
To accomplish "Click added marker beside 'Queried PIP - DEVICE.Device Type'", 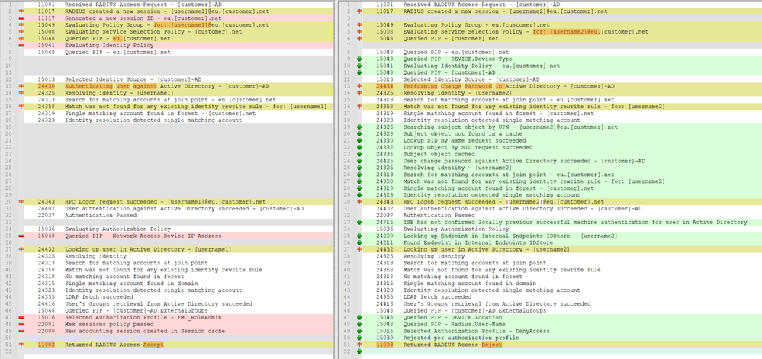I will (359, 59).
